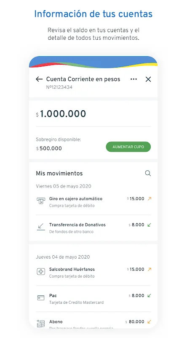Select the Abono movement entry
187x338 pixels.
point(93,323)
